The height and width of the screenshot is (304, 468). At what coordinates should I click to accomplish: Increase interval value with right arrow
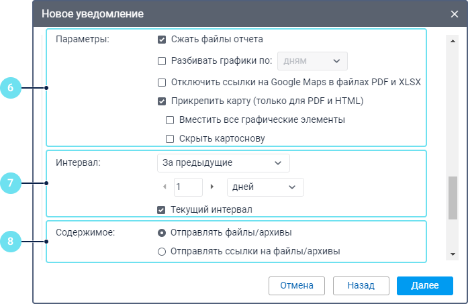pos(212,187)
